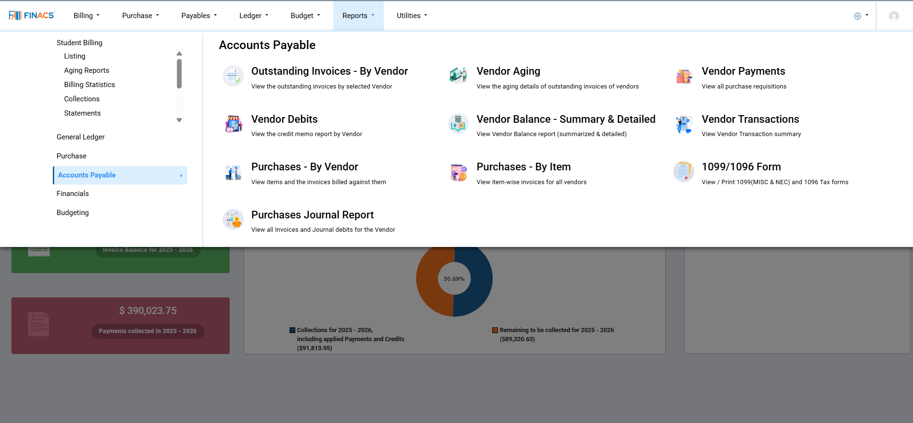913x423 pixels.
Task: Click the submenu scrollbar up arrow
Action: point(179,54)
